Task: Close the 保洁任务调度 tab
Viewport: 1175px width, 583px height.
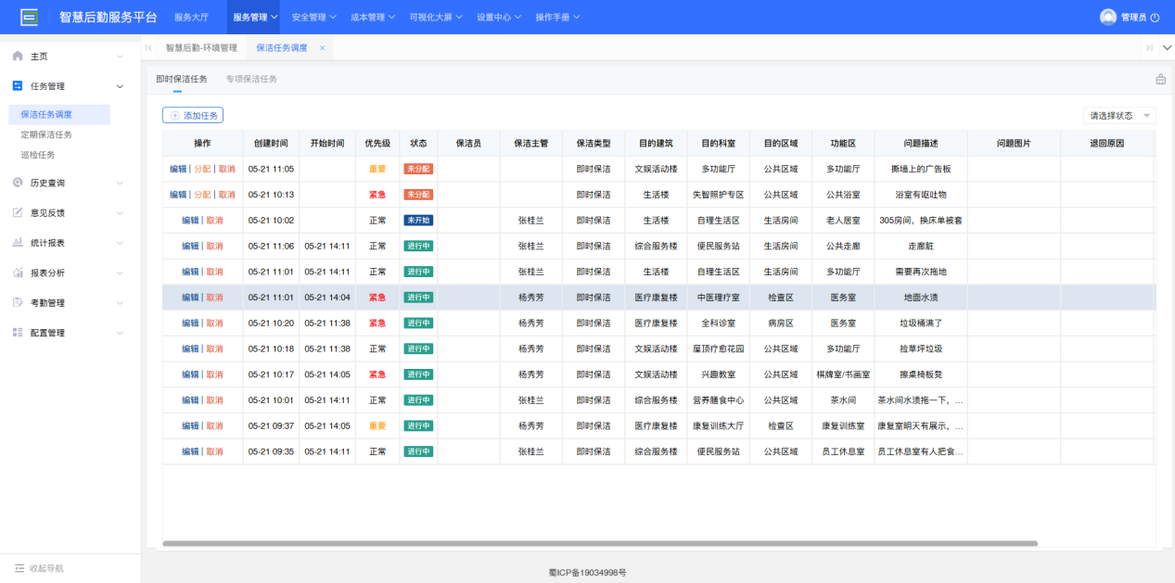Action: [x=322, y=47]
